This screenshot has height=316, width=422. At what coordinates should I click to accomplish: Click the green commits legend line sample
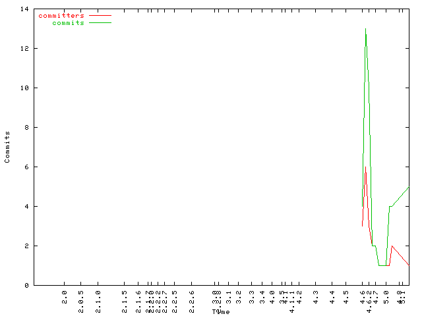click(100, 22)
